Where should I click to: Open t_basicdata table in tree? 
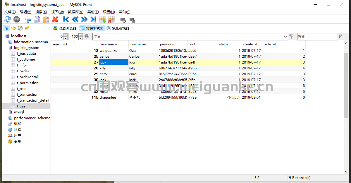tap(26, 54)
